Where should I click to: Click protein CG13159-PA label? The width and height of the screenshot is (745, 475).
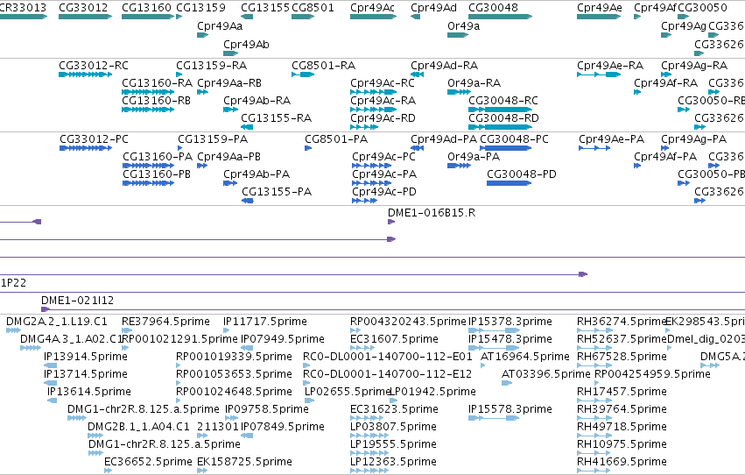point(213,139)
